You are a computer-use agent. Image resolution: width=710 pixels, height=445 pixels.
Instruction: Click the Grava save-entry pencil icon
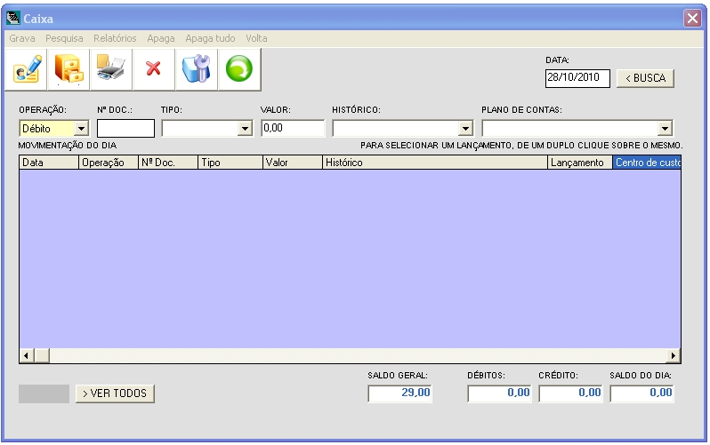[x=26, y=69]
